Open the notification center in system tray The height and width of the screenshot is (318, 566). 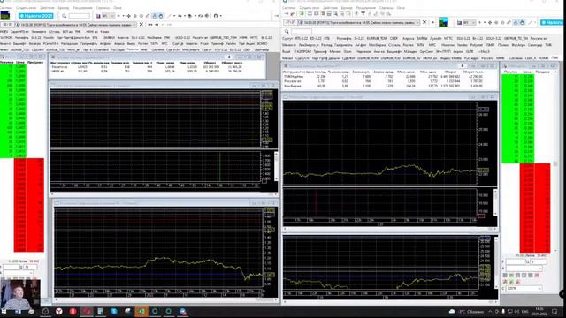555,312
